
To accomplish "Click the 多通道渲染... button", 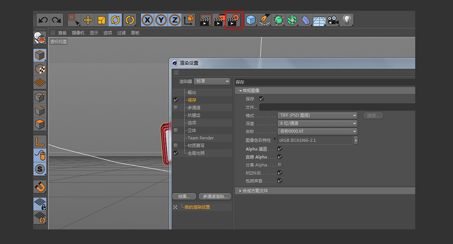I will pos(215,197).
